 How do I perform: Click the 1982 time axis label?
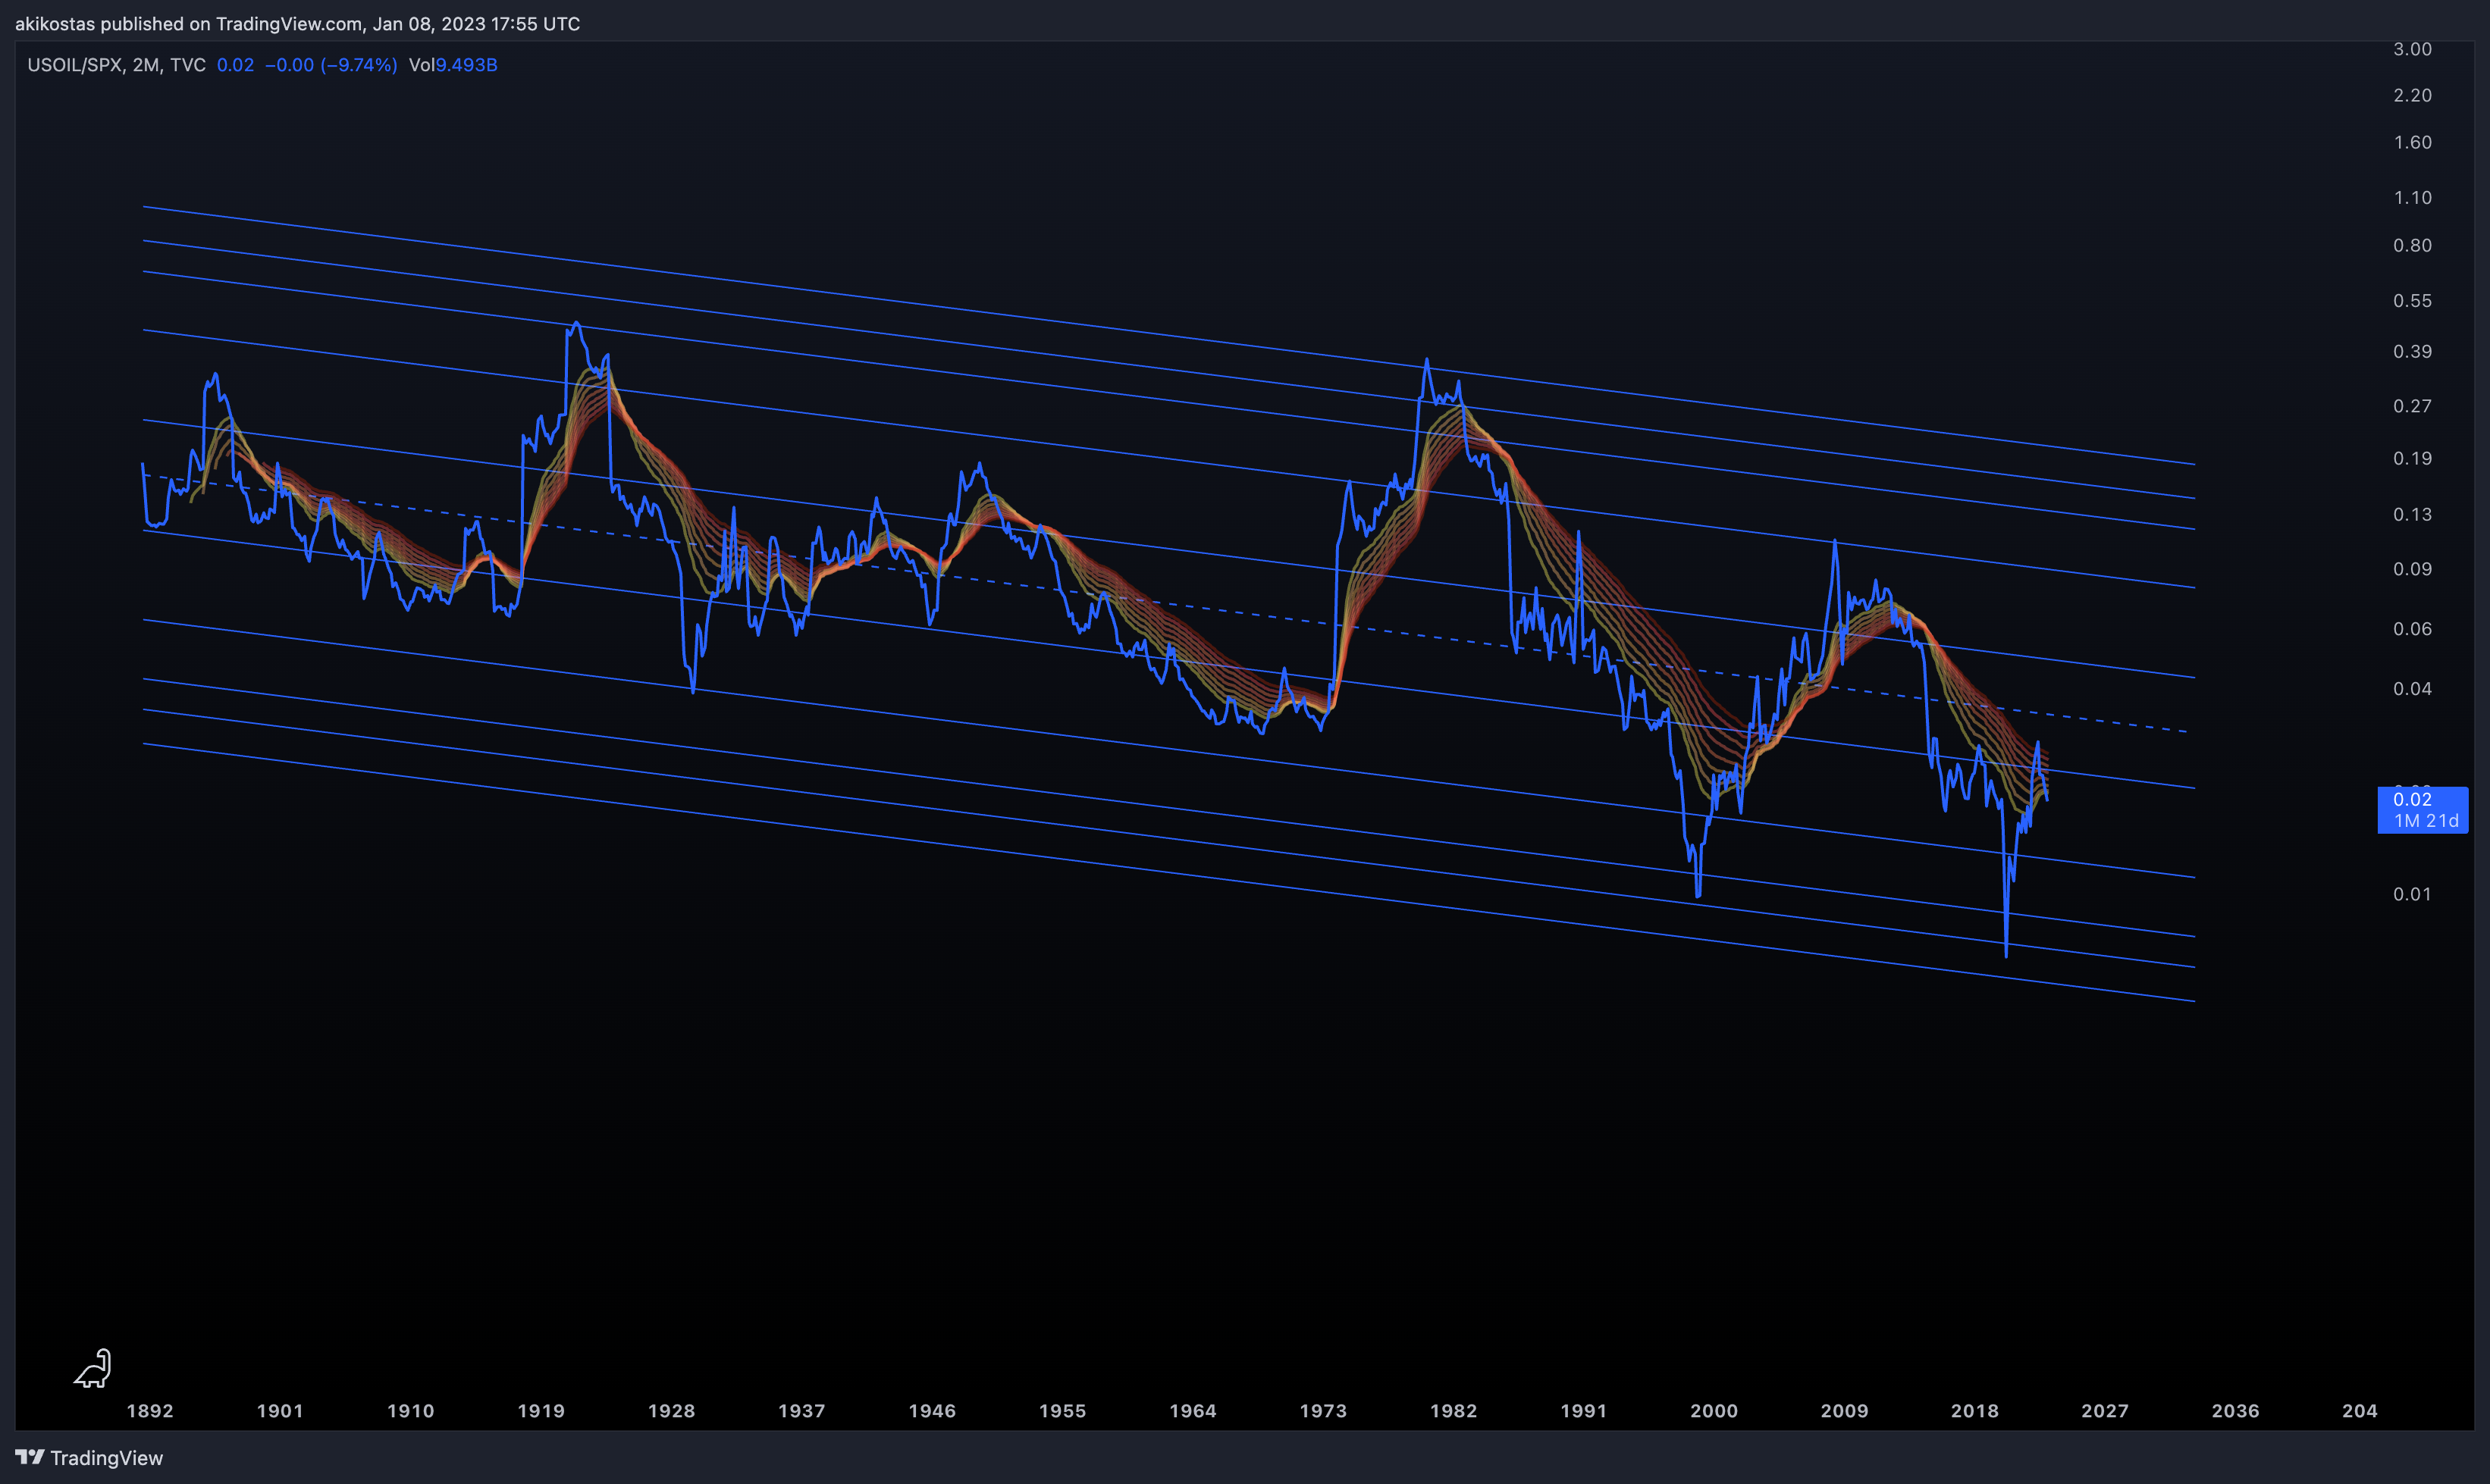[x=1454, y=1411]
